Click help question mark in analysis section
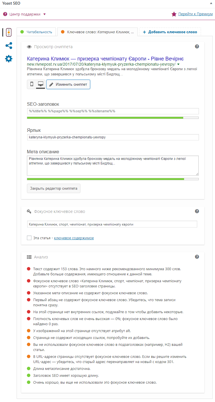Screen dimensions: 215x402 197,257
